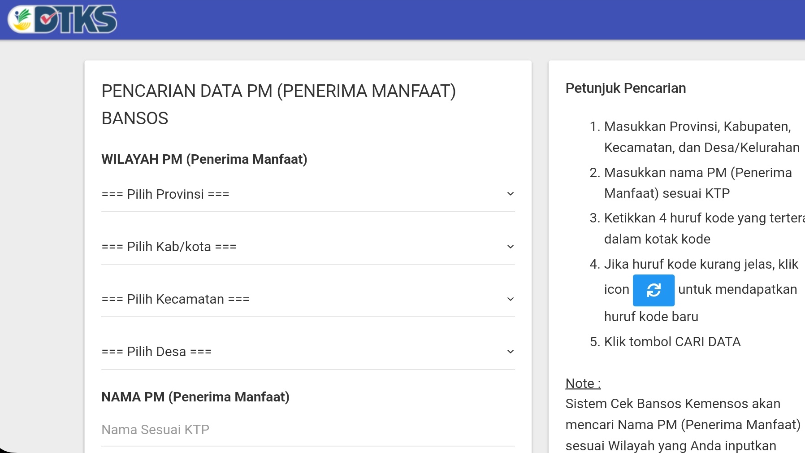
Task: Click the Note underlined label
Action: 582,383
